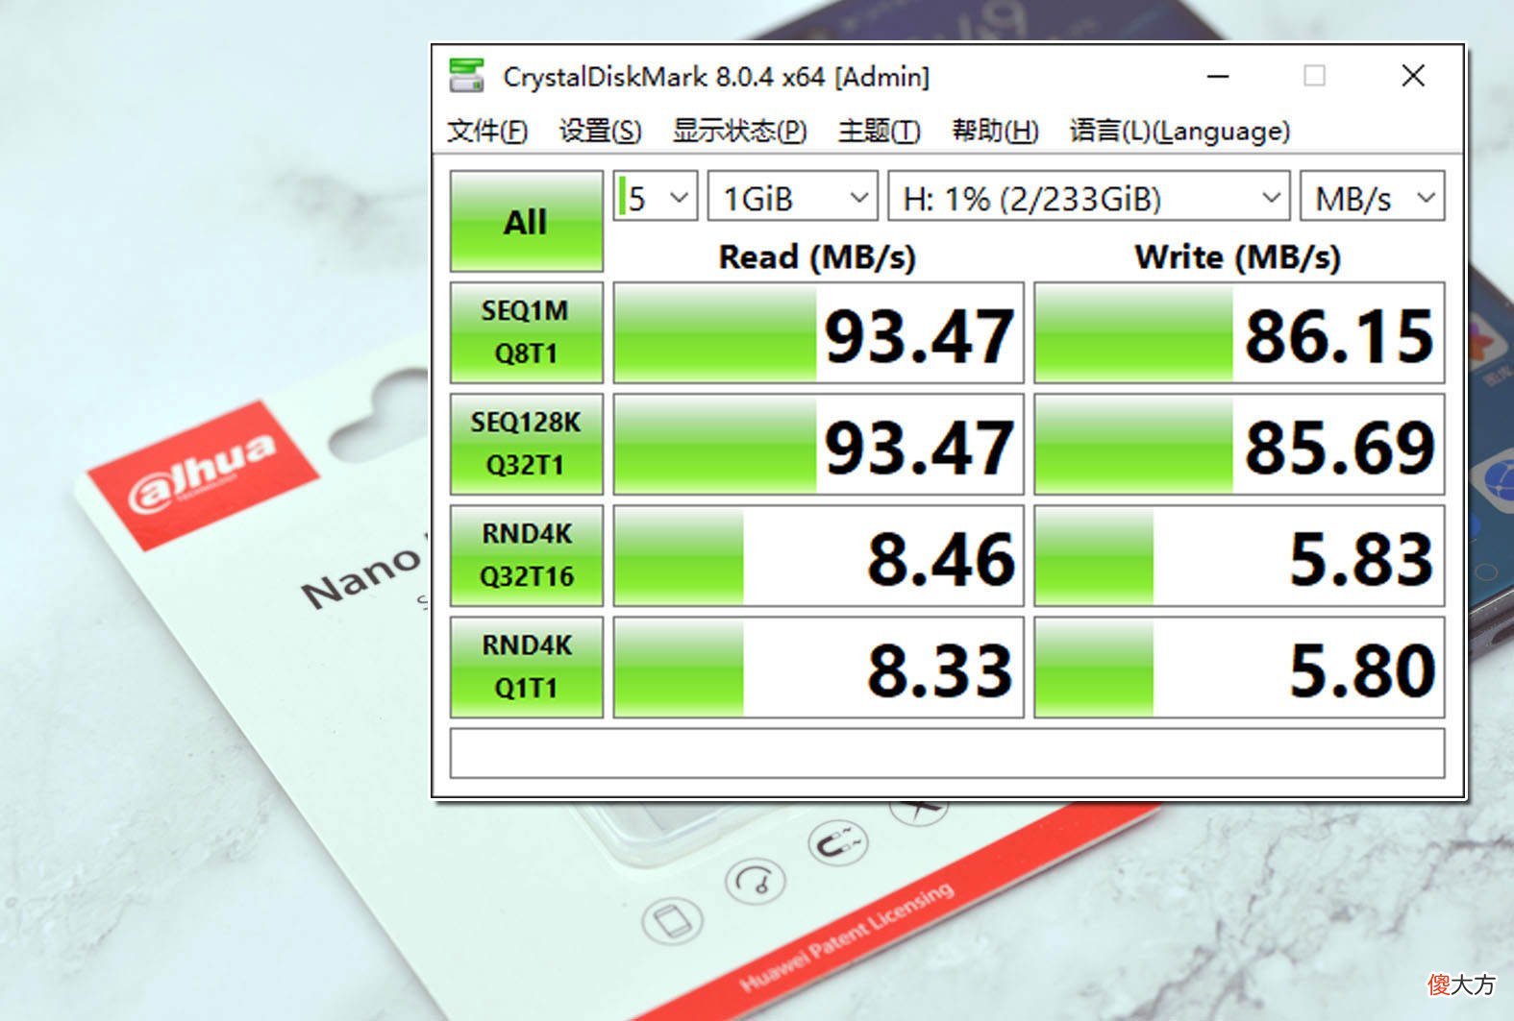
Task: Run the RND4K Q32T16 test
Action: [x=526, y=555]
